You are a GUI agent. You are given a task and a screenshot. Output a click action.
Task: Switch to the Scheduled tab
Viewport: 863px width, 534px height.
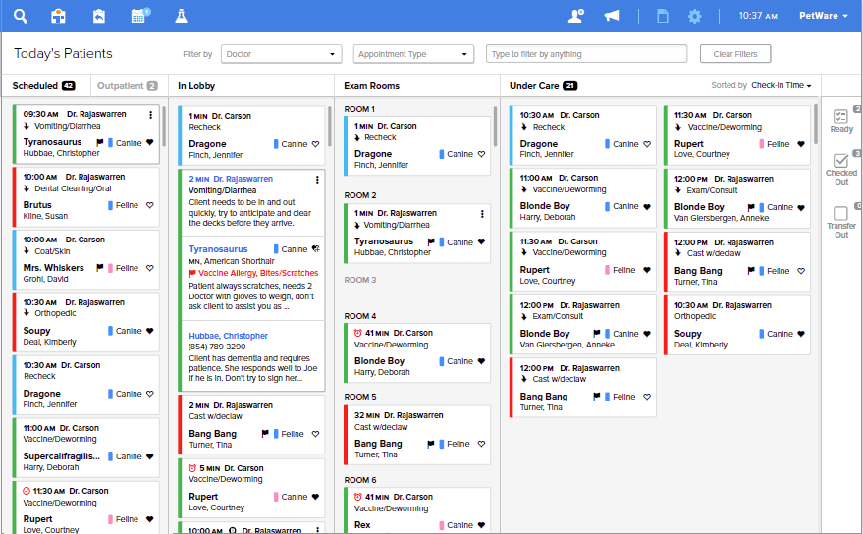[43, 85]
